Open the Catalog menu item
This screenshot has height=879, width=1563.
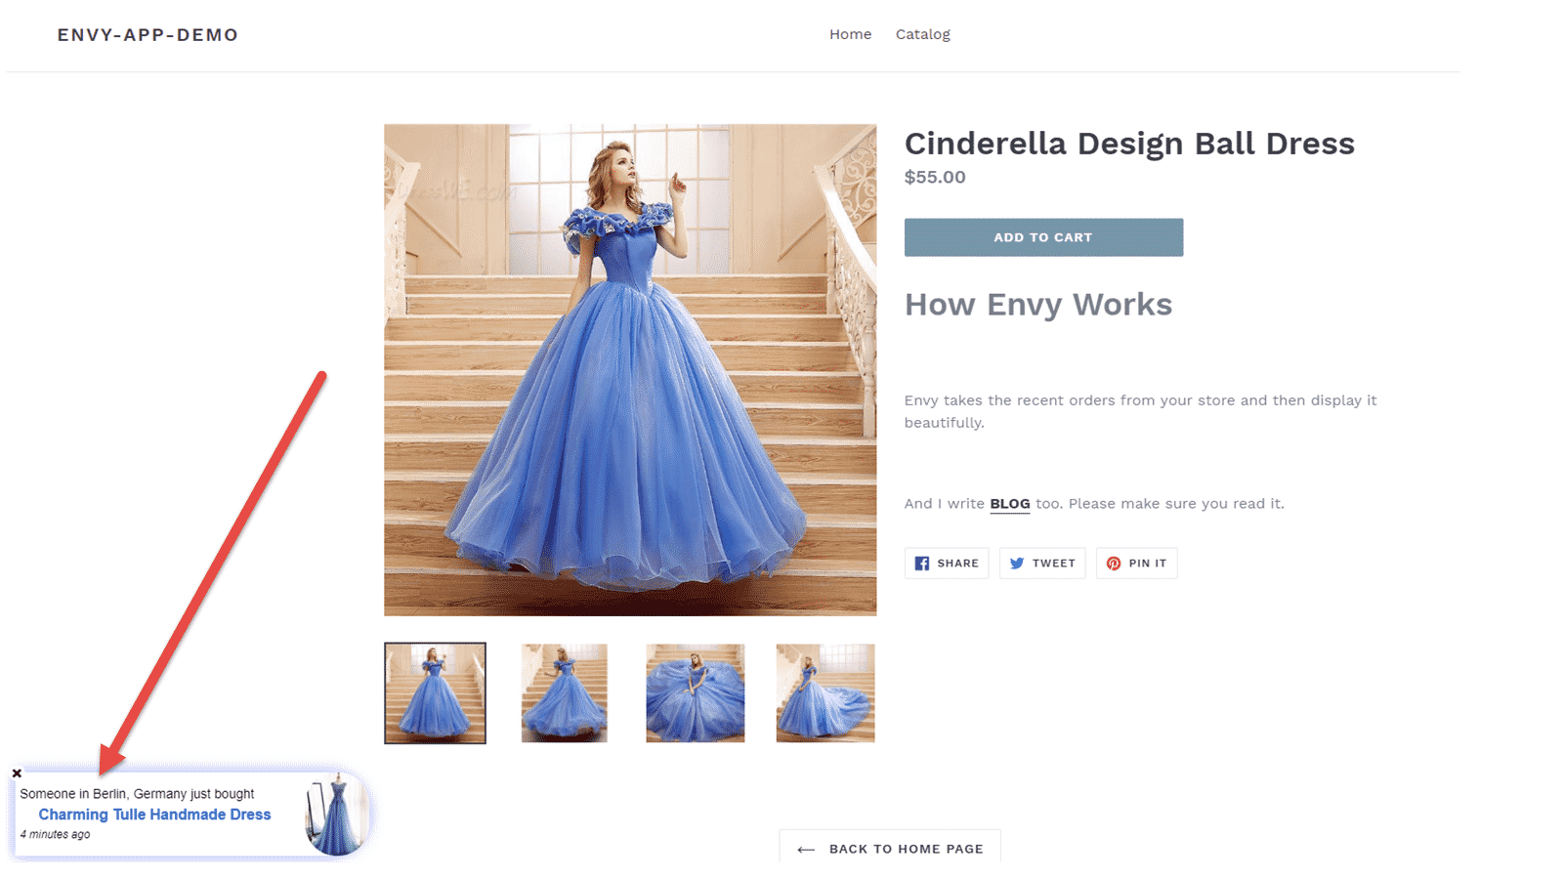click(922, 34)
